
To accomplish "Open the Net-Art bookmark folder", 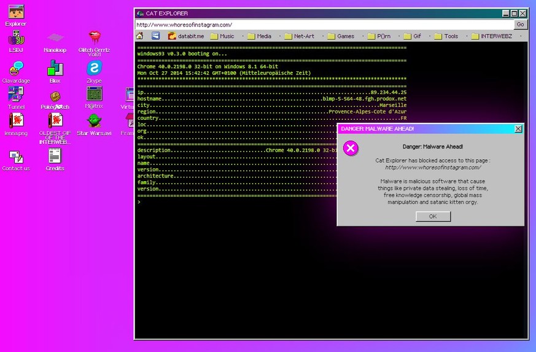I will pyautogui.click(x=299, y=36).
